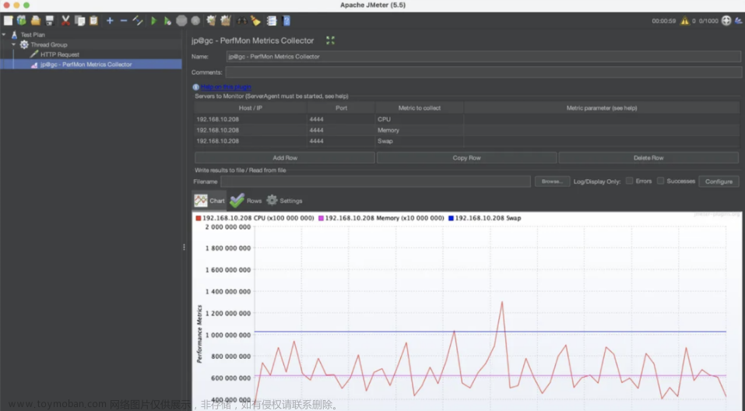Focus the Filename input field
This screenshot has height=411, width=745.
375,181
